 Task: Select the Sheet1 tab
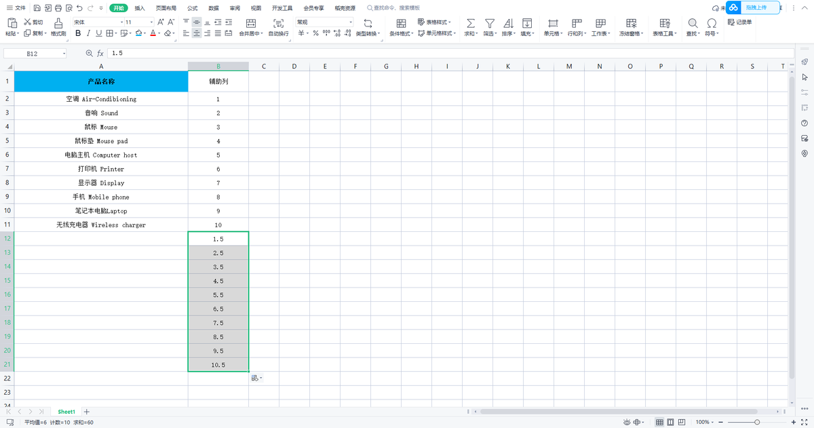(x=66, y=412)
